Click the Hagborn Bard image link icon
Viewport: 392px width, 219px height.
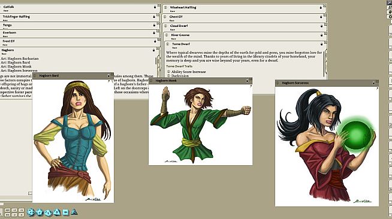[35, 75]
